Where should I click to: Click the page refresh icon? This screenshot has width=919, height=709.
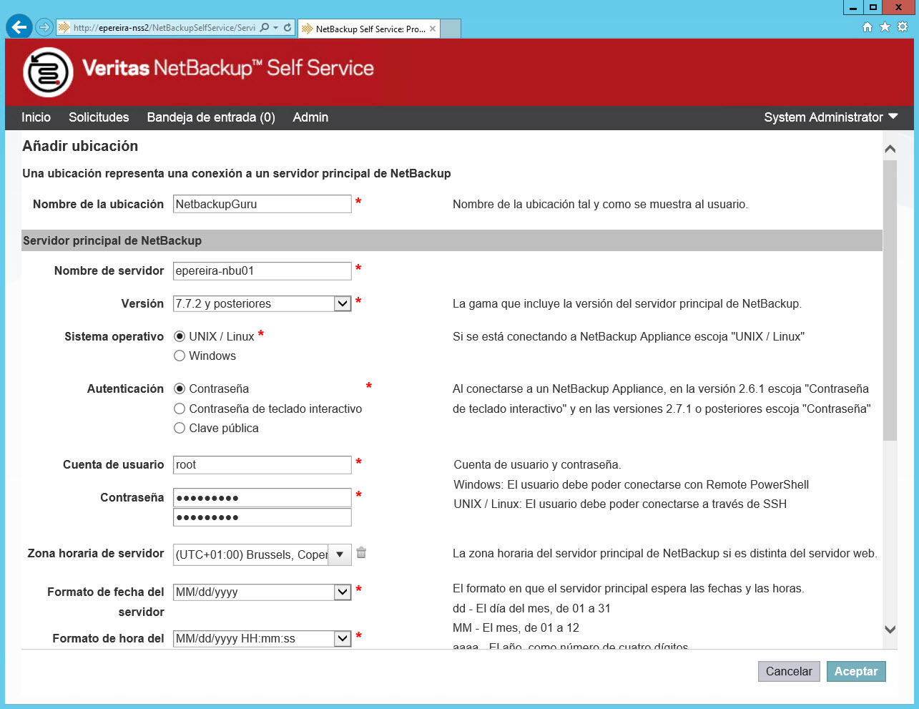click(x=288, y=27)
